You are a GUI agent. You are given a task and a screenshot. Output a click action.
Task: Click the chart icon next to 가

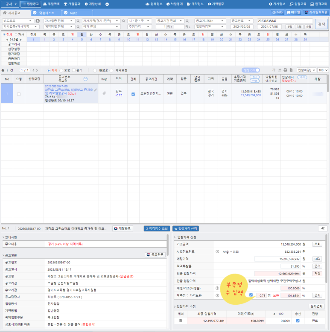click(x=280, y=70)
